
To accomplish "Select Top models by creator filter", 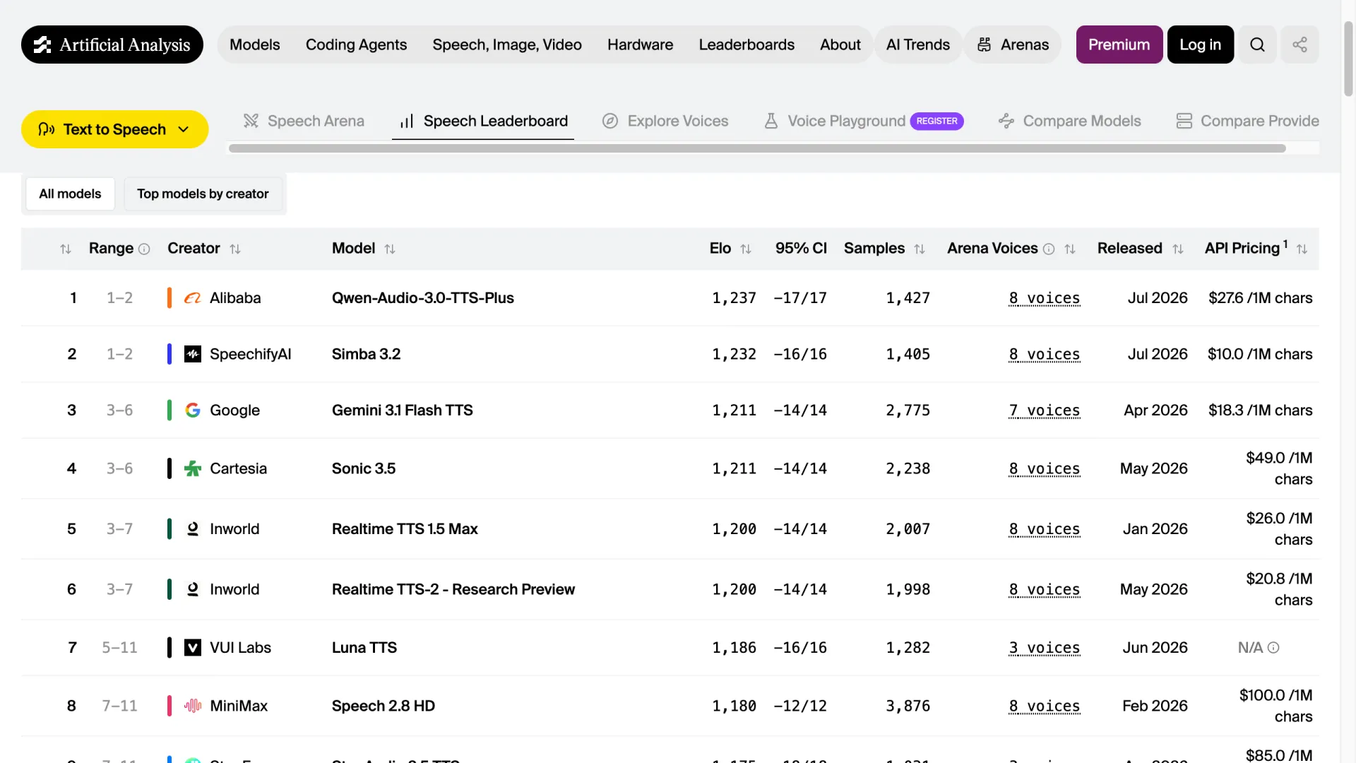I will pos(203,194).
